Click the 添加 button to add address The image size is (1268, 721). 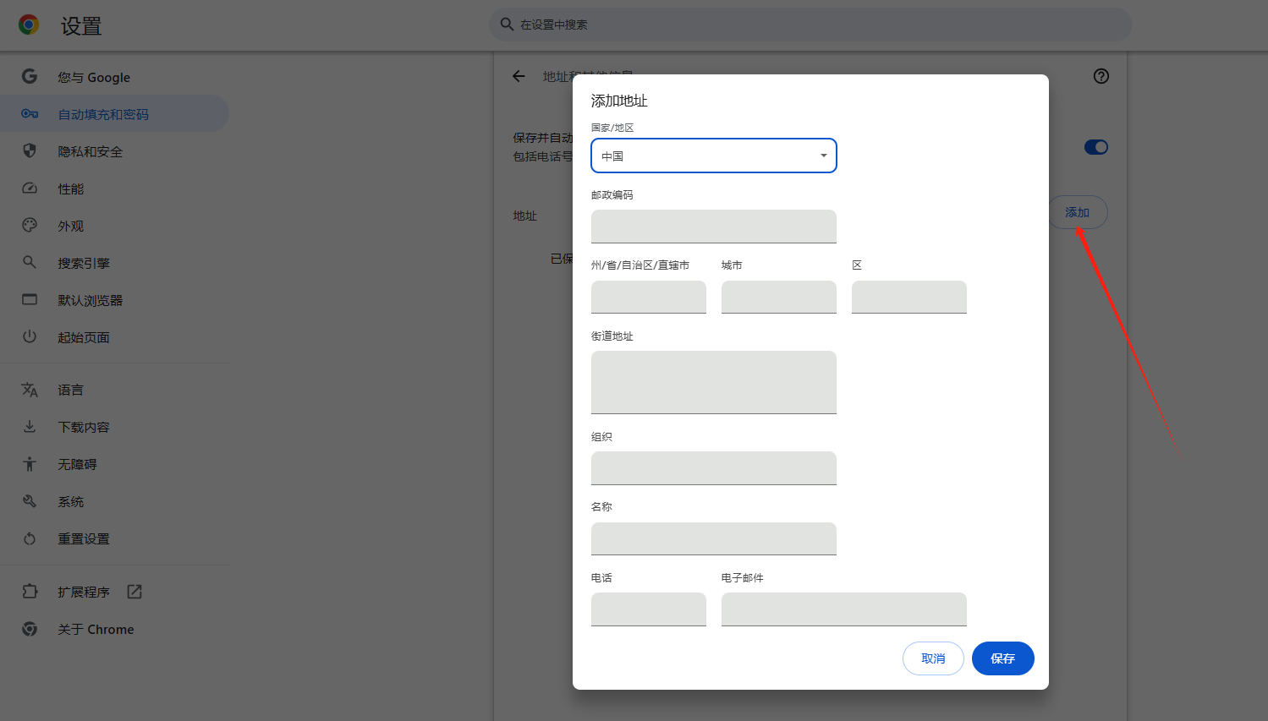coord(1078,212)
